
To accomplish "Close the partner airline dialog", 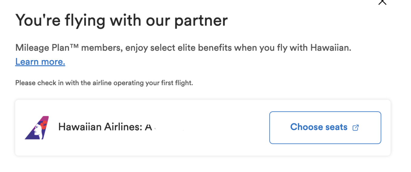I will pos(382,2).
